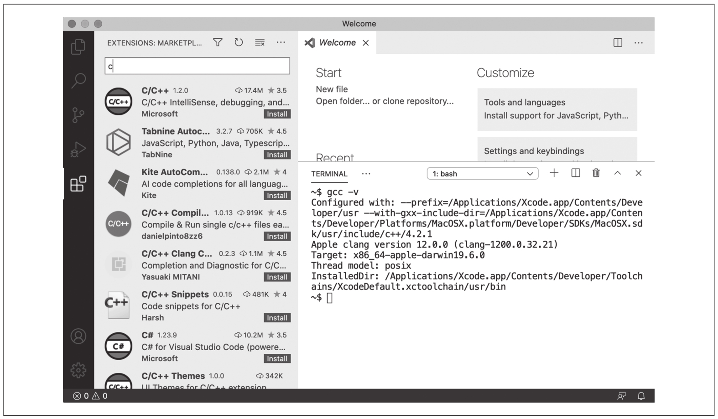Viewport: 718px width, 419px height.
Task: Open the Accounts icon in activity bar
Action: coord(78,336)
